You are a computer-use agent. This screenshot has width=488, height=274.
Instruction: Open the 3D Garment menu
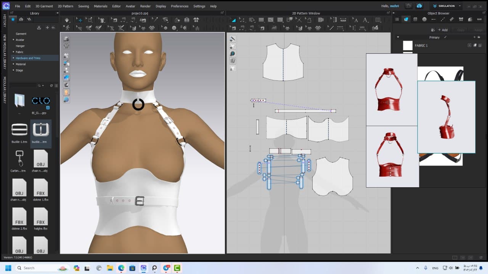pyautogui.click(x=45, y=6)
